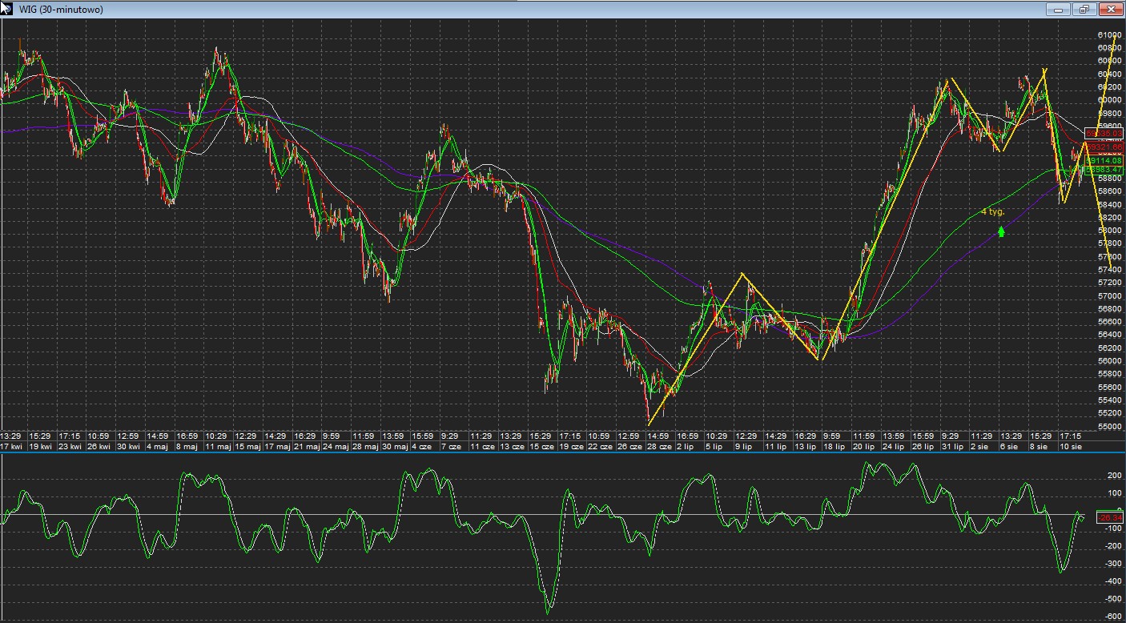Click the chart window icon in title bar
Image resolution: width=1126 pixels, height=623 pixels.
[6, 9]
